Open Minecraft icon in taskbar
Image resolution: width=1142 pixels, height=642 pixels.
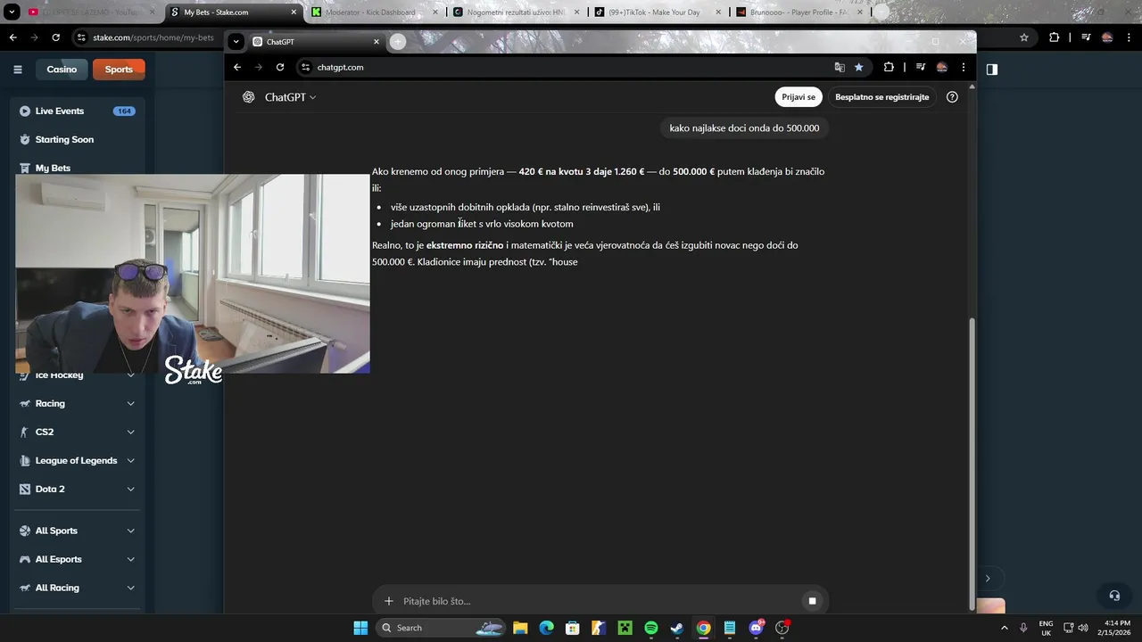point(625,628)
